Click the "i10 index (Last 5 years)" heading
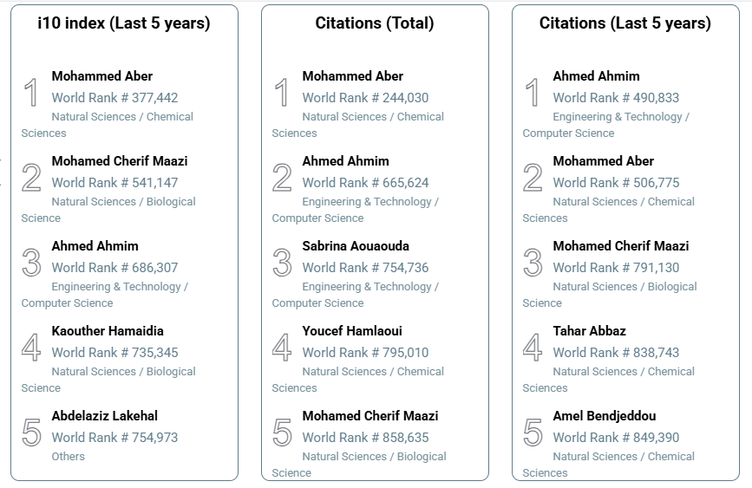The width and height of the screenshot is (752, 488). (124, 23)
